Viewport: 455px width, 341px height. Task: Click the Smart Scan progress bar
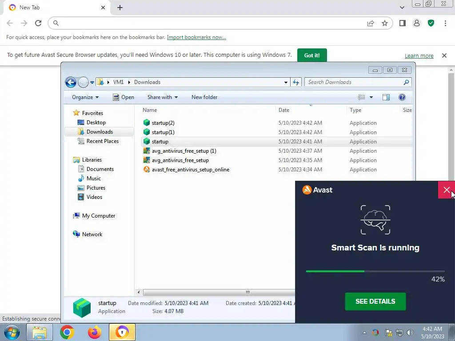[x=375, y=271]
